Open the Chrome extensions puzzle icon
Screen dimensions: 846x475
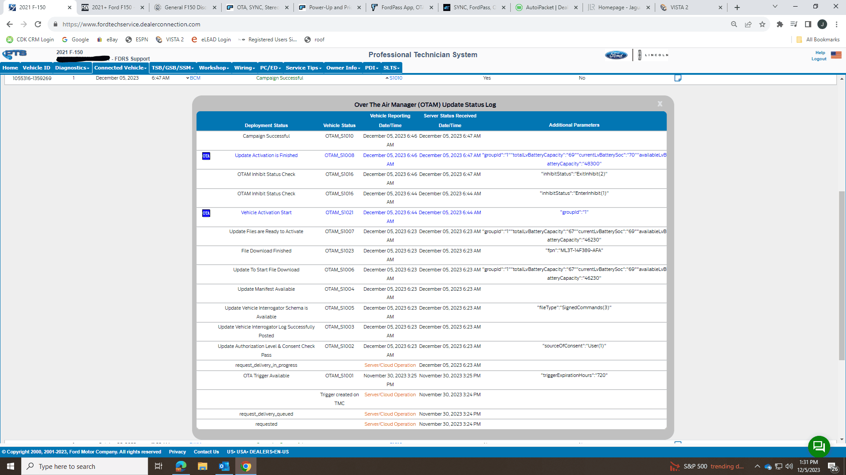click(779, 25)
